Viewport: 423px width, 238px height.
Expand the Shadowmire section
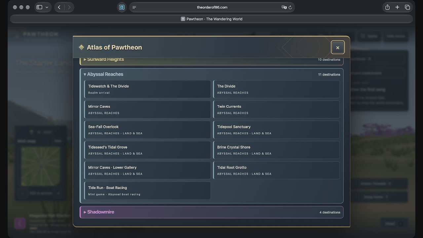point(211,212)
